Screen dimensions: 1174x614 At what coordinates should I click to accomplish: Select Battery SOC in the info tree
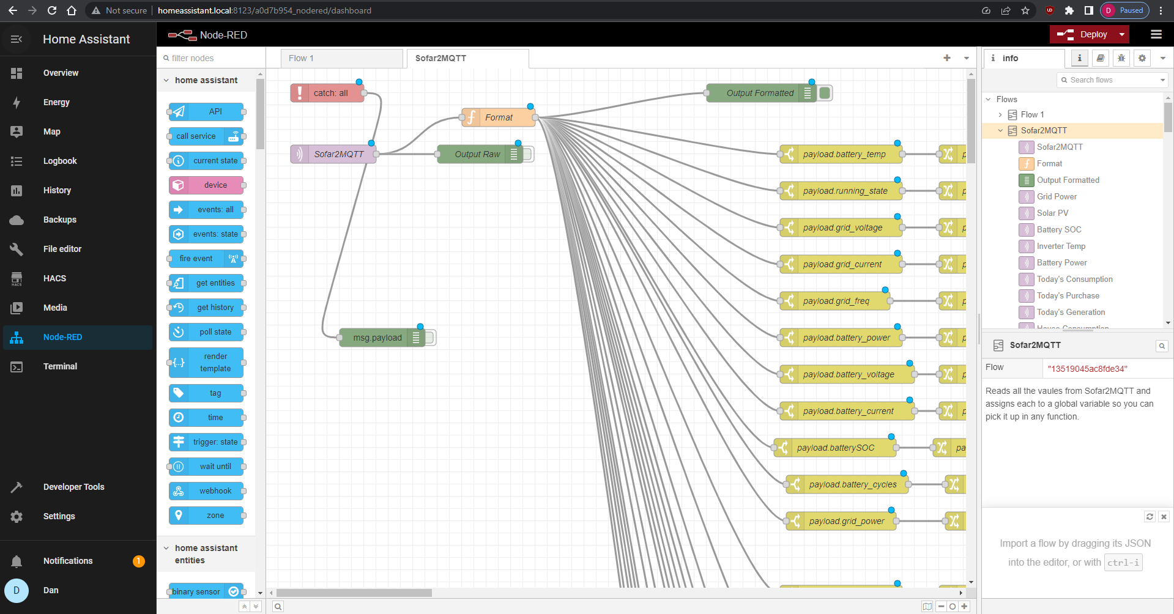click(1059, 229)
